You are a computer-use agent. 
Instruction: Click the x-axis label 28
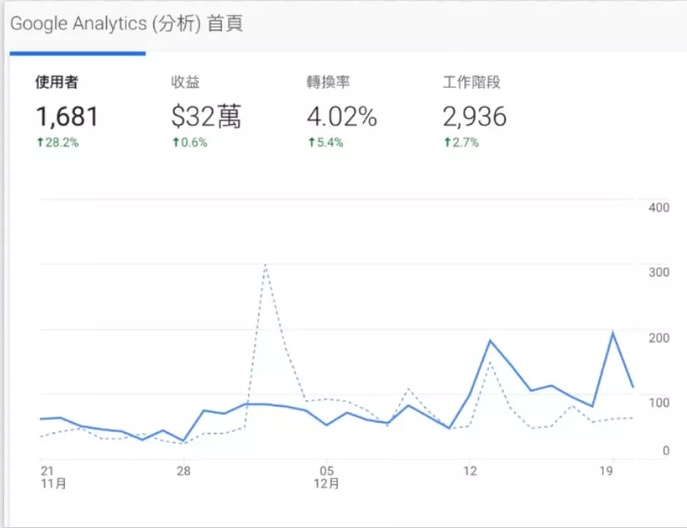tap(184, 471)
